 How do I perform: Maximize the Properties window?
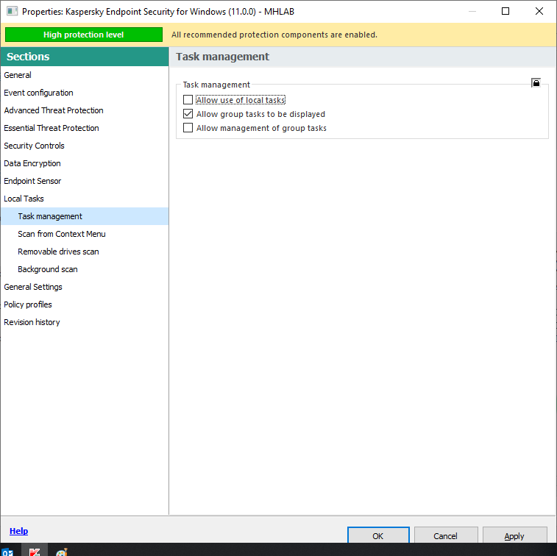(505, 11)
